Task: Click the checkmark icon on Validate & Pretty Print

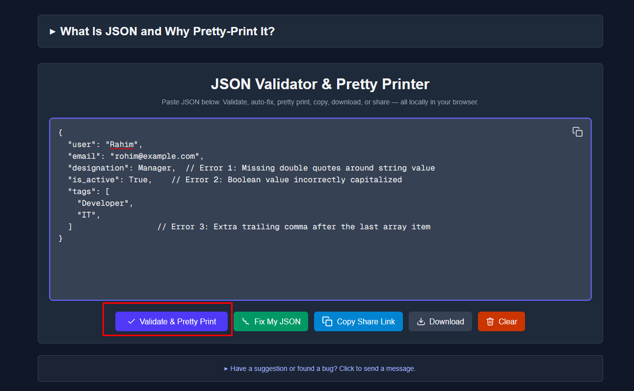Action: click(131, 321)
